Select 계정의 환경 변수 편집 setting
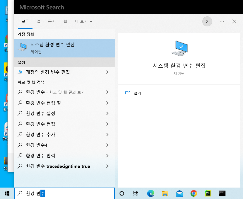The height and width of the screenshot is (199, 243). point(64,72)
